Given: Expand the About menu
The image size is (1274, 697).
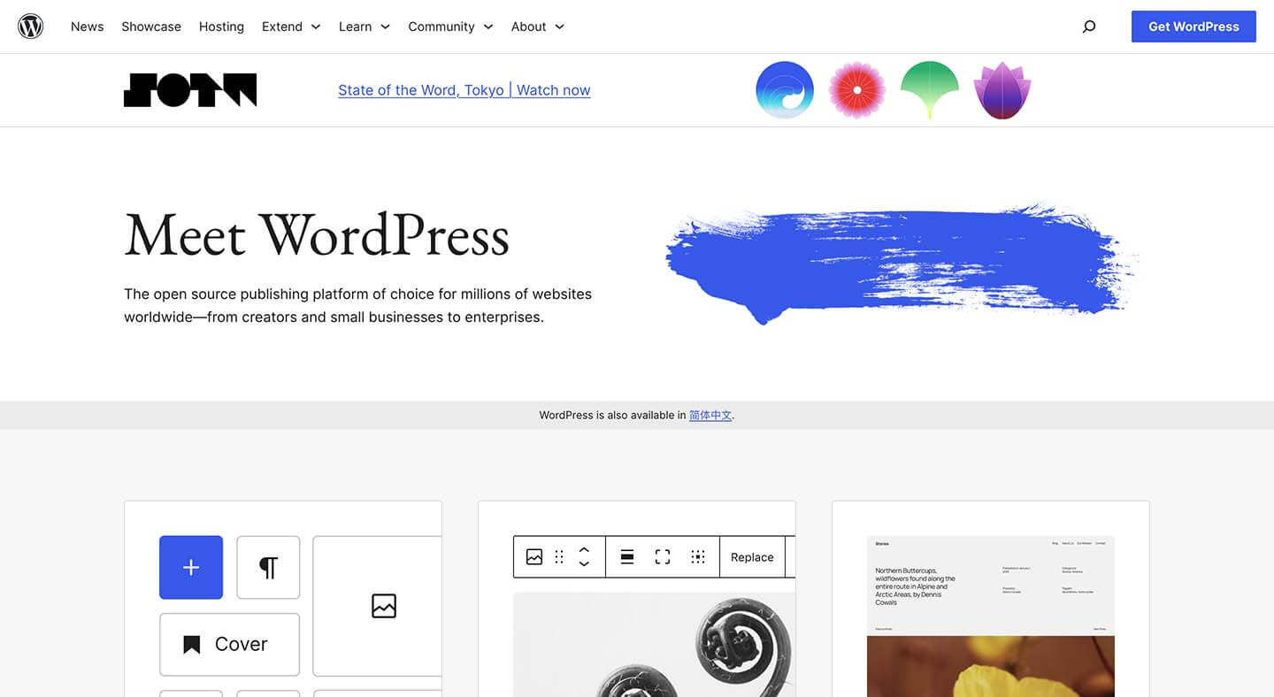Looking at the screenshot, I should click(538, 27).
